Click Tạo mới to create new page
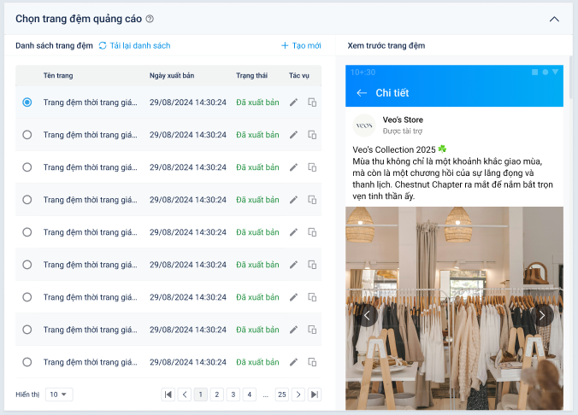 click(x=301, y=45)
